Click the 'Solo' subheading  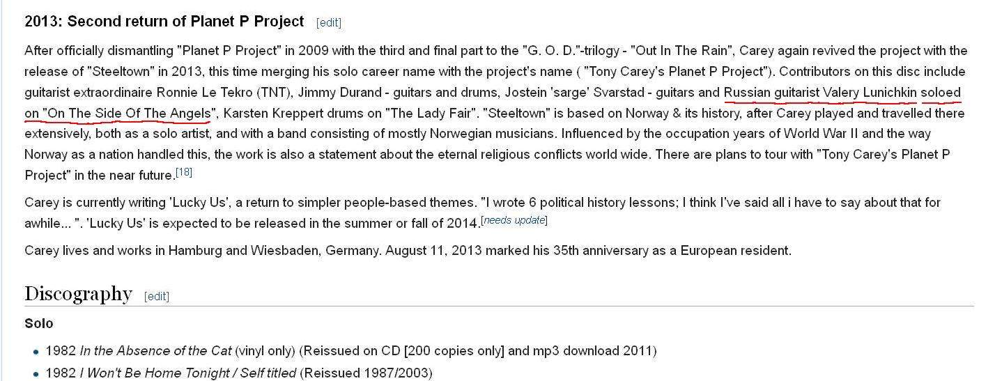38,324
